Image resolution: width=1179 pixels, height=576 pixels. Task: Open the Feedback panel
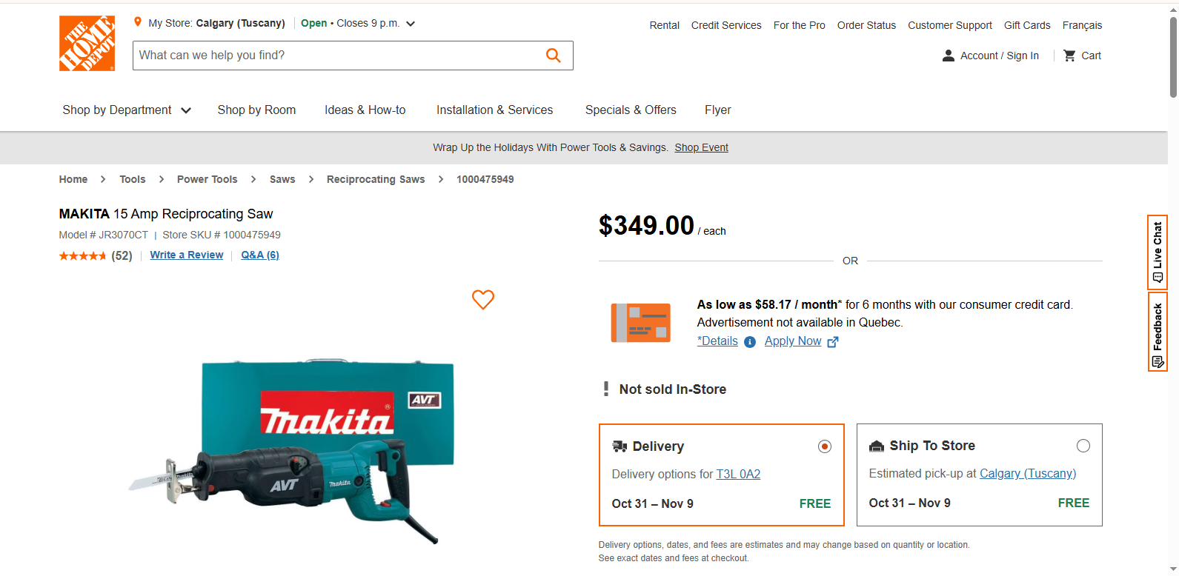point(1157,332)
